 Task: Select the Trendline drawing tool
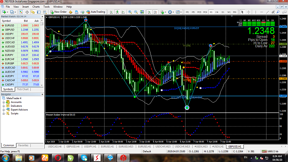click(x=267, y=12)
